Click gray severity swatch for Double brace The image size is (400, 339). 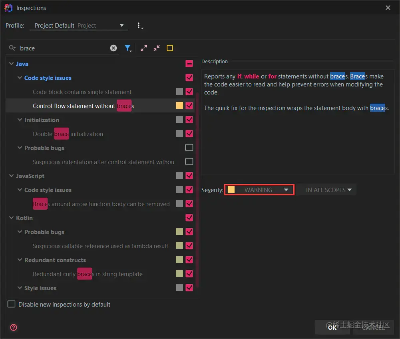179,134
